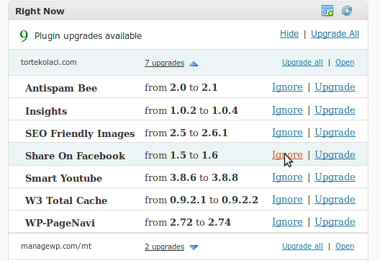380x261 pixels.
Task: Ignore the Smart Youtube upgrade
Action: [287, 177]
